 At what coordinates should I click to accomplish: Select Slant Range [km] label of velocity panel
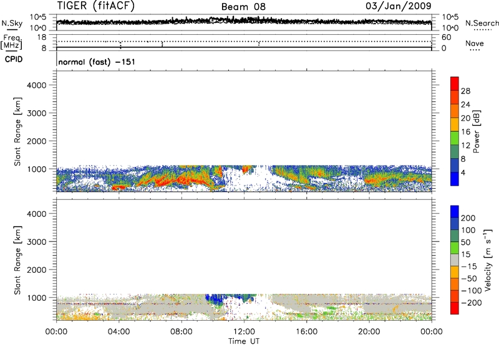pyautogui.click(x=17, y=260)
